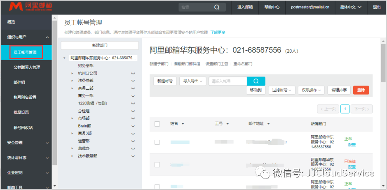Click the red 删除 button
This screenshot has height=190, width=387.
point(361,90)
